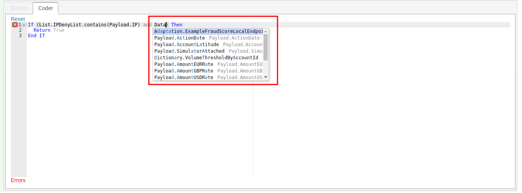
Task: Click the Reset link
Action: pyautogui.click(x=18, y=19)
